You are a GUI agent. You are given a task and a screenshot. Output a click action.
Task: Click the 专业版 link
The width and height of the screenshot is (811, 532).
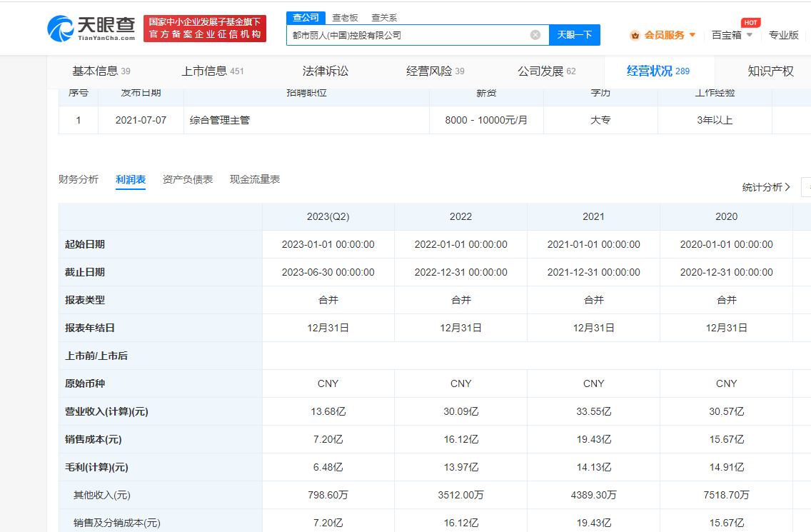coord(783,35)
